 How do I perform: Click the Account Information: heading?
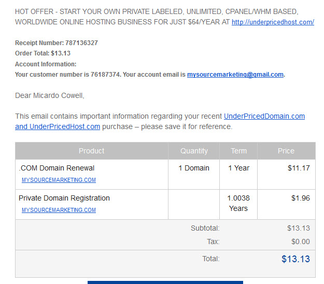(46, 64)
